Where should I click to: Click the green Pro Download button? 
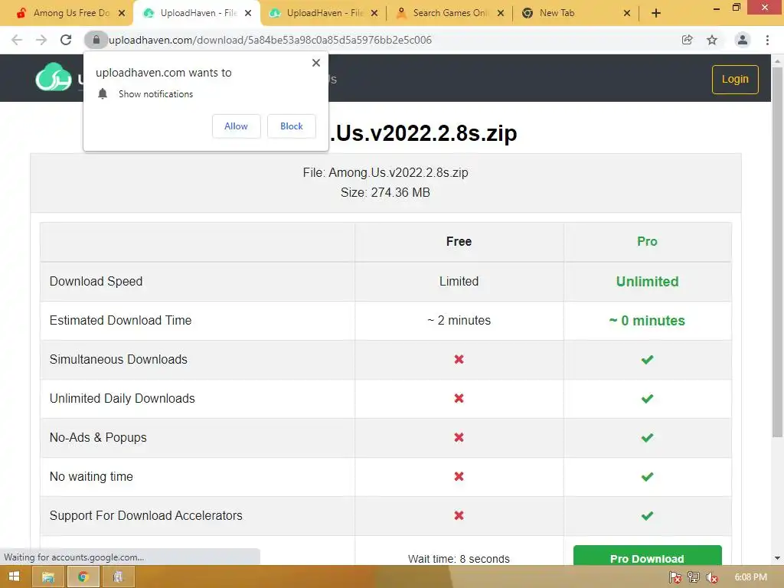(648, 556)
